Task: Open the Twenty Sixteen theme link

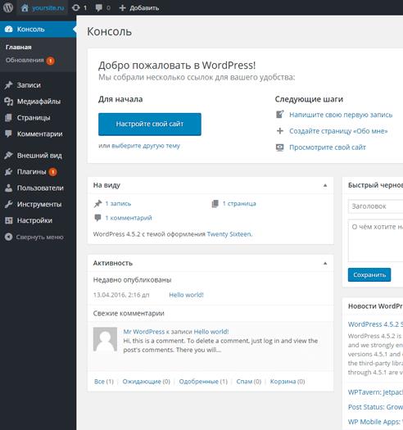Action: pos(229,234)
